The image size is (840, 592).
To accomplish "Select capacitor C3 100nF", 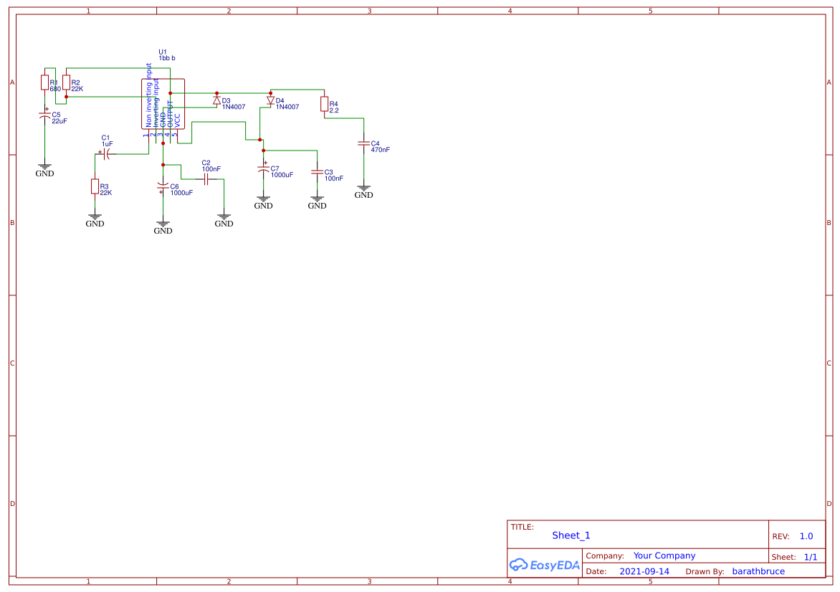I will point(317,173).
